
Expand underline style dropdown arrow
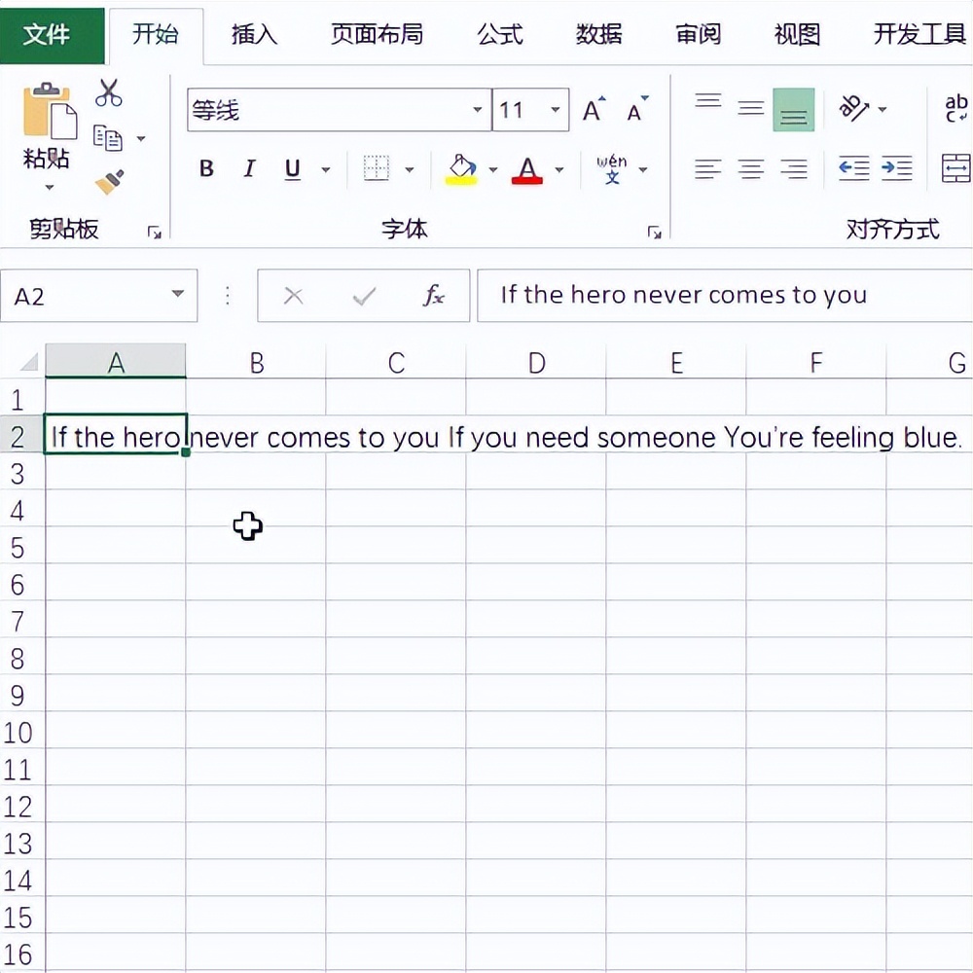(326, 169)
